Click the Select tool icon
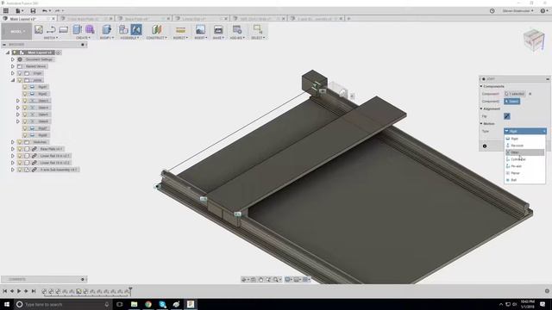The height and width of the screenshot is (310, 552). click(x=258, y=28)
